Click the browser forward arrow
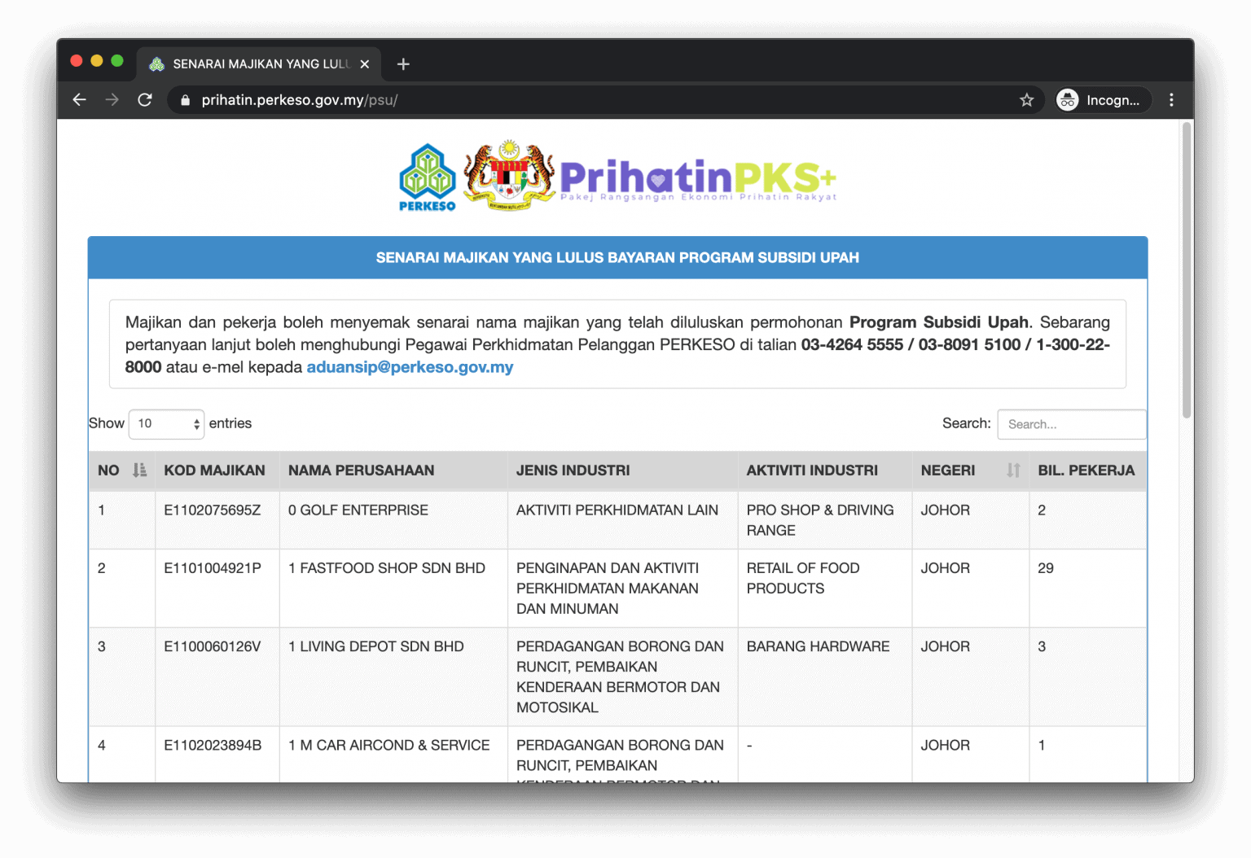 pyautogui.click(x=112, y=100)
